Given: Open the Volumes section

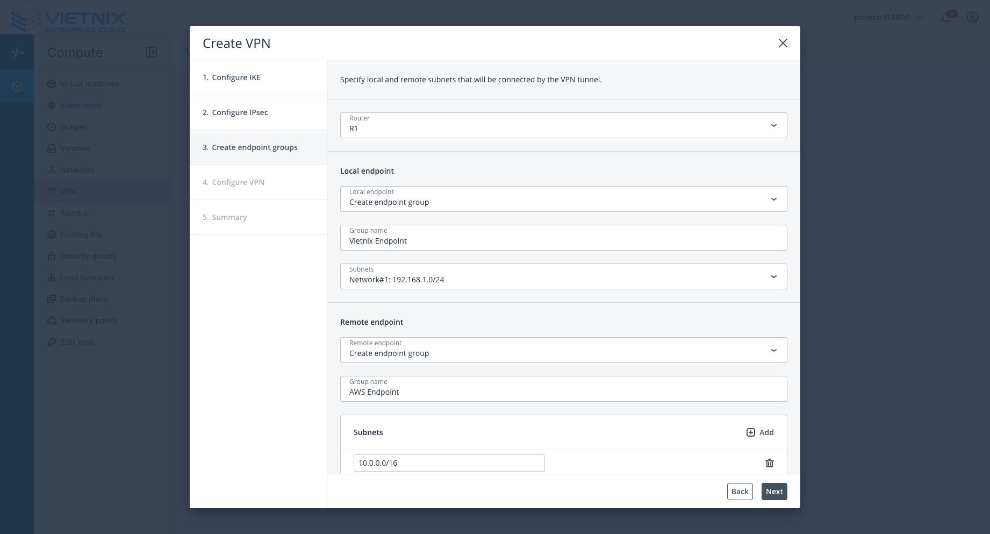Looking at the screenshot, I should [75, 148].
